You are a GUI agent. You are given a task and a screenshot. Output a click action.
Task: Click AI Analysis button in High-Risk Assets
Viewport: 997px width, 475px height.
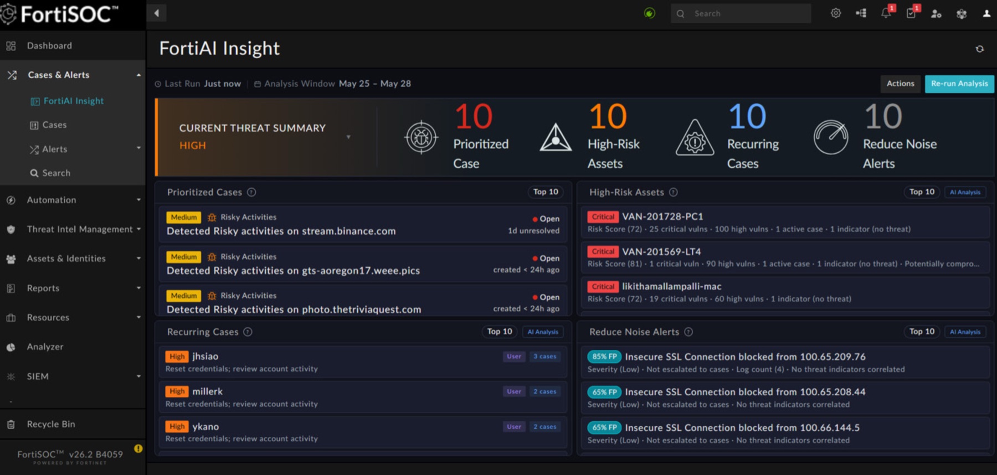965,192
